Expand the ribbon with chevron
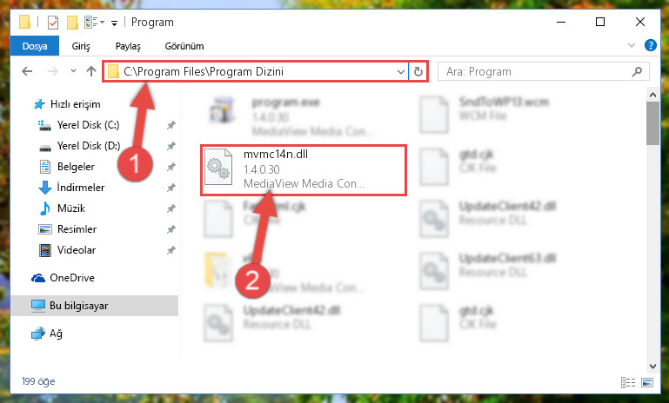The image size is (669, 403). click(x=632, y=45)
